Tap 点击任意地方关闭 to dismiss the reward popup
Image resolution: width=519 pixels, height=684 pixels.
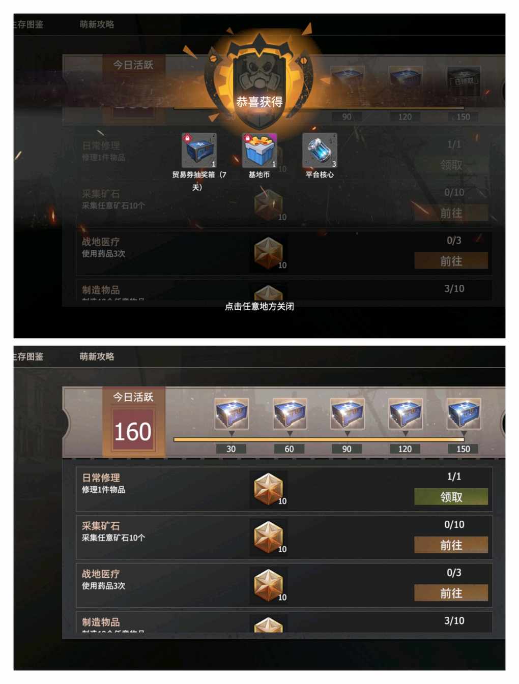tap(259, 306)
